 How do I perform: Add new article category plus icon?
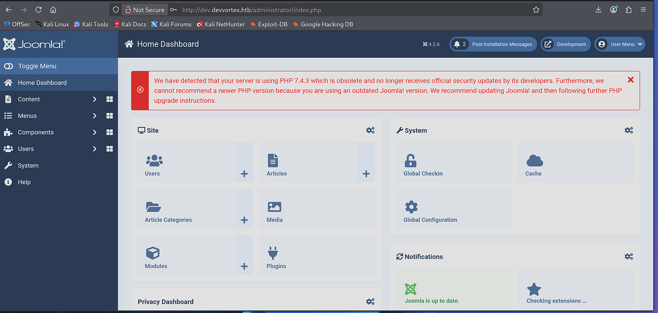(244, 220)
